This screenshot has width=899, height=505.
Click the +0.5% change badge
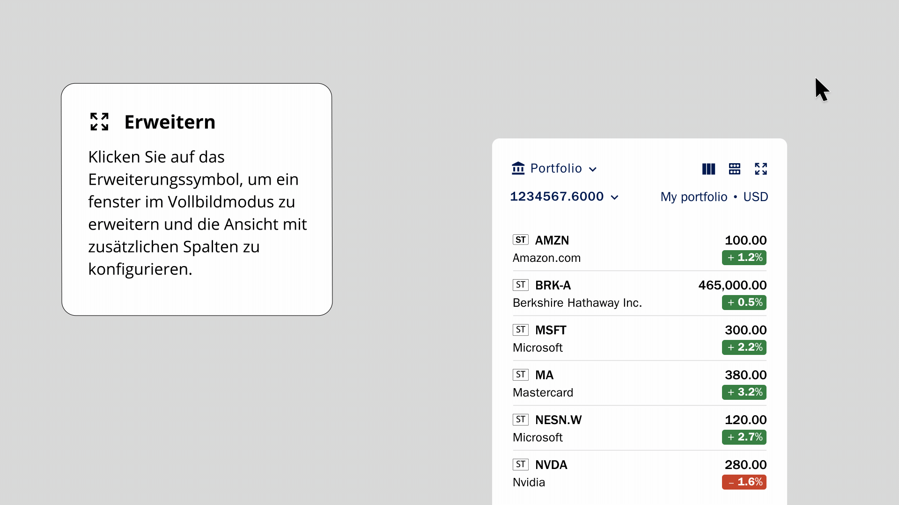coord(744,303)
